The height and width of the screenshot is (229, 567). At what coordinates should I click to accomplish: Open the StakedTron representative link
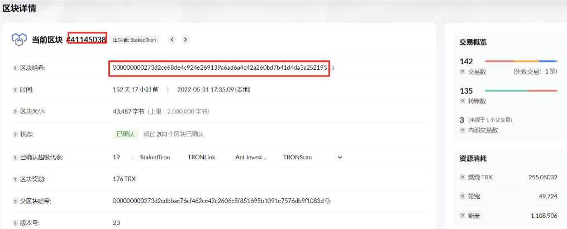(x=155, y=158)
